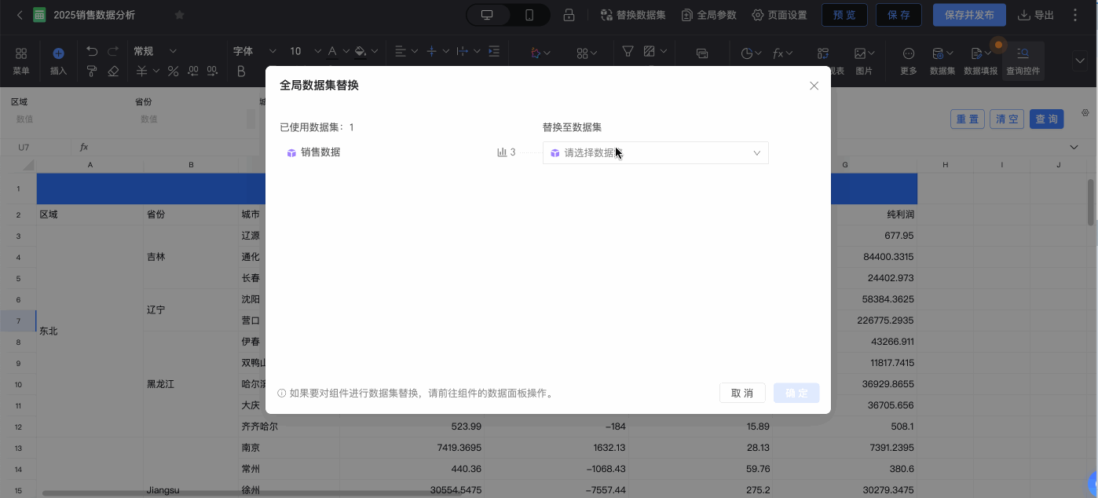
Task: Open the 菜单 grid menu
Action: [x=21, y=60]
